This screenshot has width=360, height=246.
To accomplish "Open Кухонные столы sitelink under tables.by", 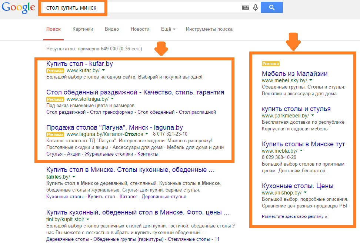I will click(65, 197).
